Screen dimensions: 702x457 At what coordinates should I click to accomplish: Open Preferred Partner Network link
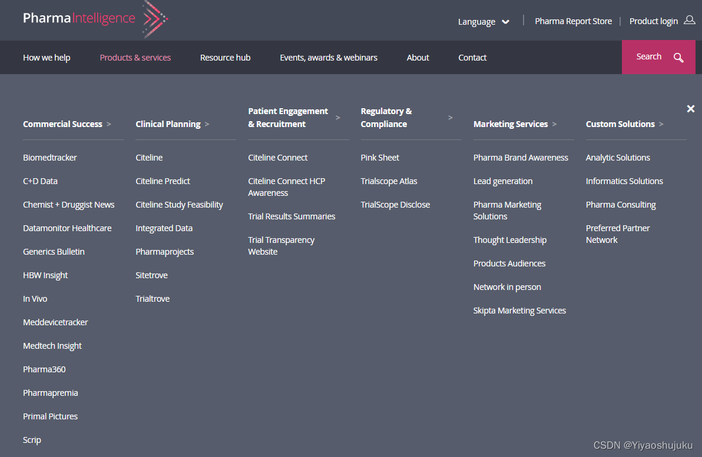[x=617, y=234]
